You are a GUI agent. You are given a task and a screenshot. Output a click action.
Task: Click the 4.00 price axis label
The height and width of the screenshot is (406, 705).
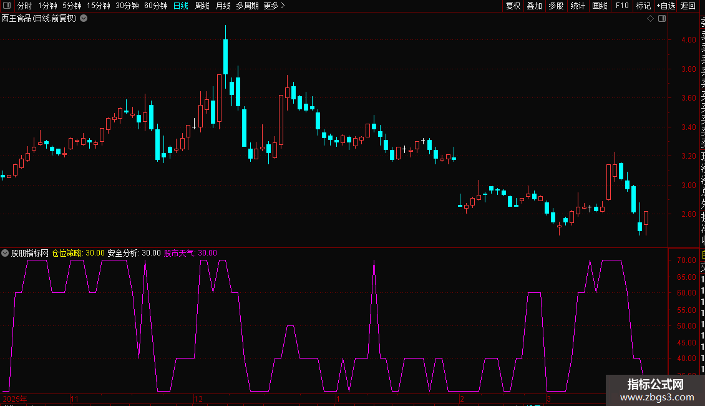pos(688,39)
